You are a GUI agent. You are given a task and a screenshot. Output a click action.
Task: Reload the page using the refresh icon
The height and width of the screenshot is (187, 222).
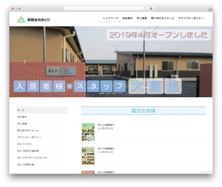click(x=144, y=9)
